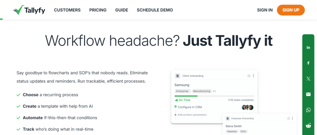This screenshot has width=317, height=135.
Task: Click the Client onboarding template label
Action: [x=193, y=76]
